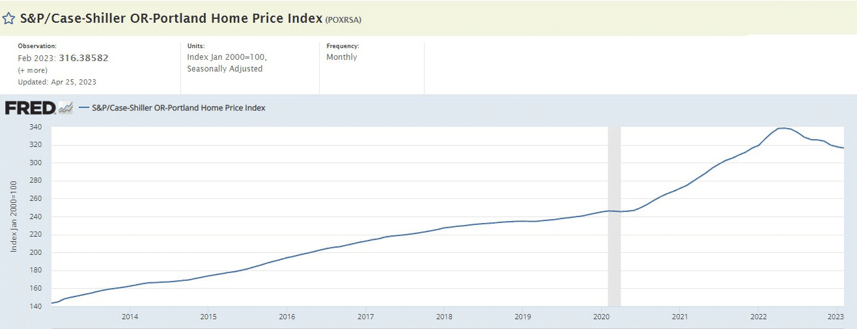The height and width of the screenshot is (329, 857).
Task: Click the 2017 x-axis label
Action: coord(365,317)
